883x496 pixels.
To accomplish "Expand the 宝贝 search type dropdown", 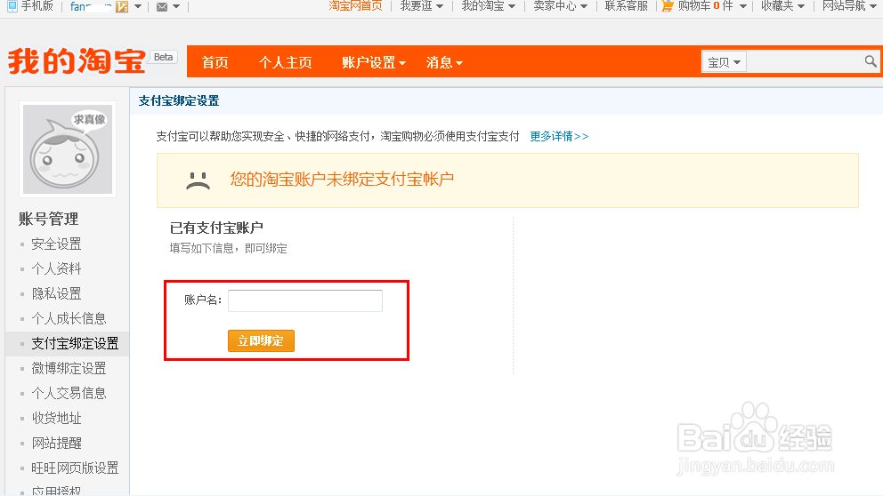I will 725,62.
